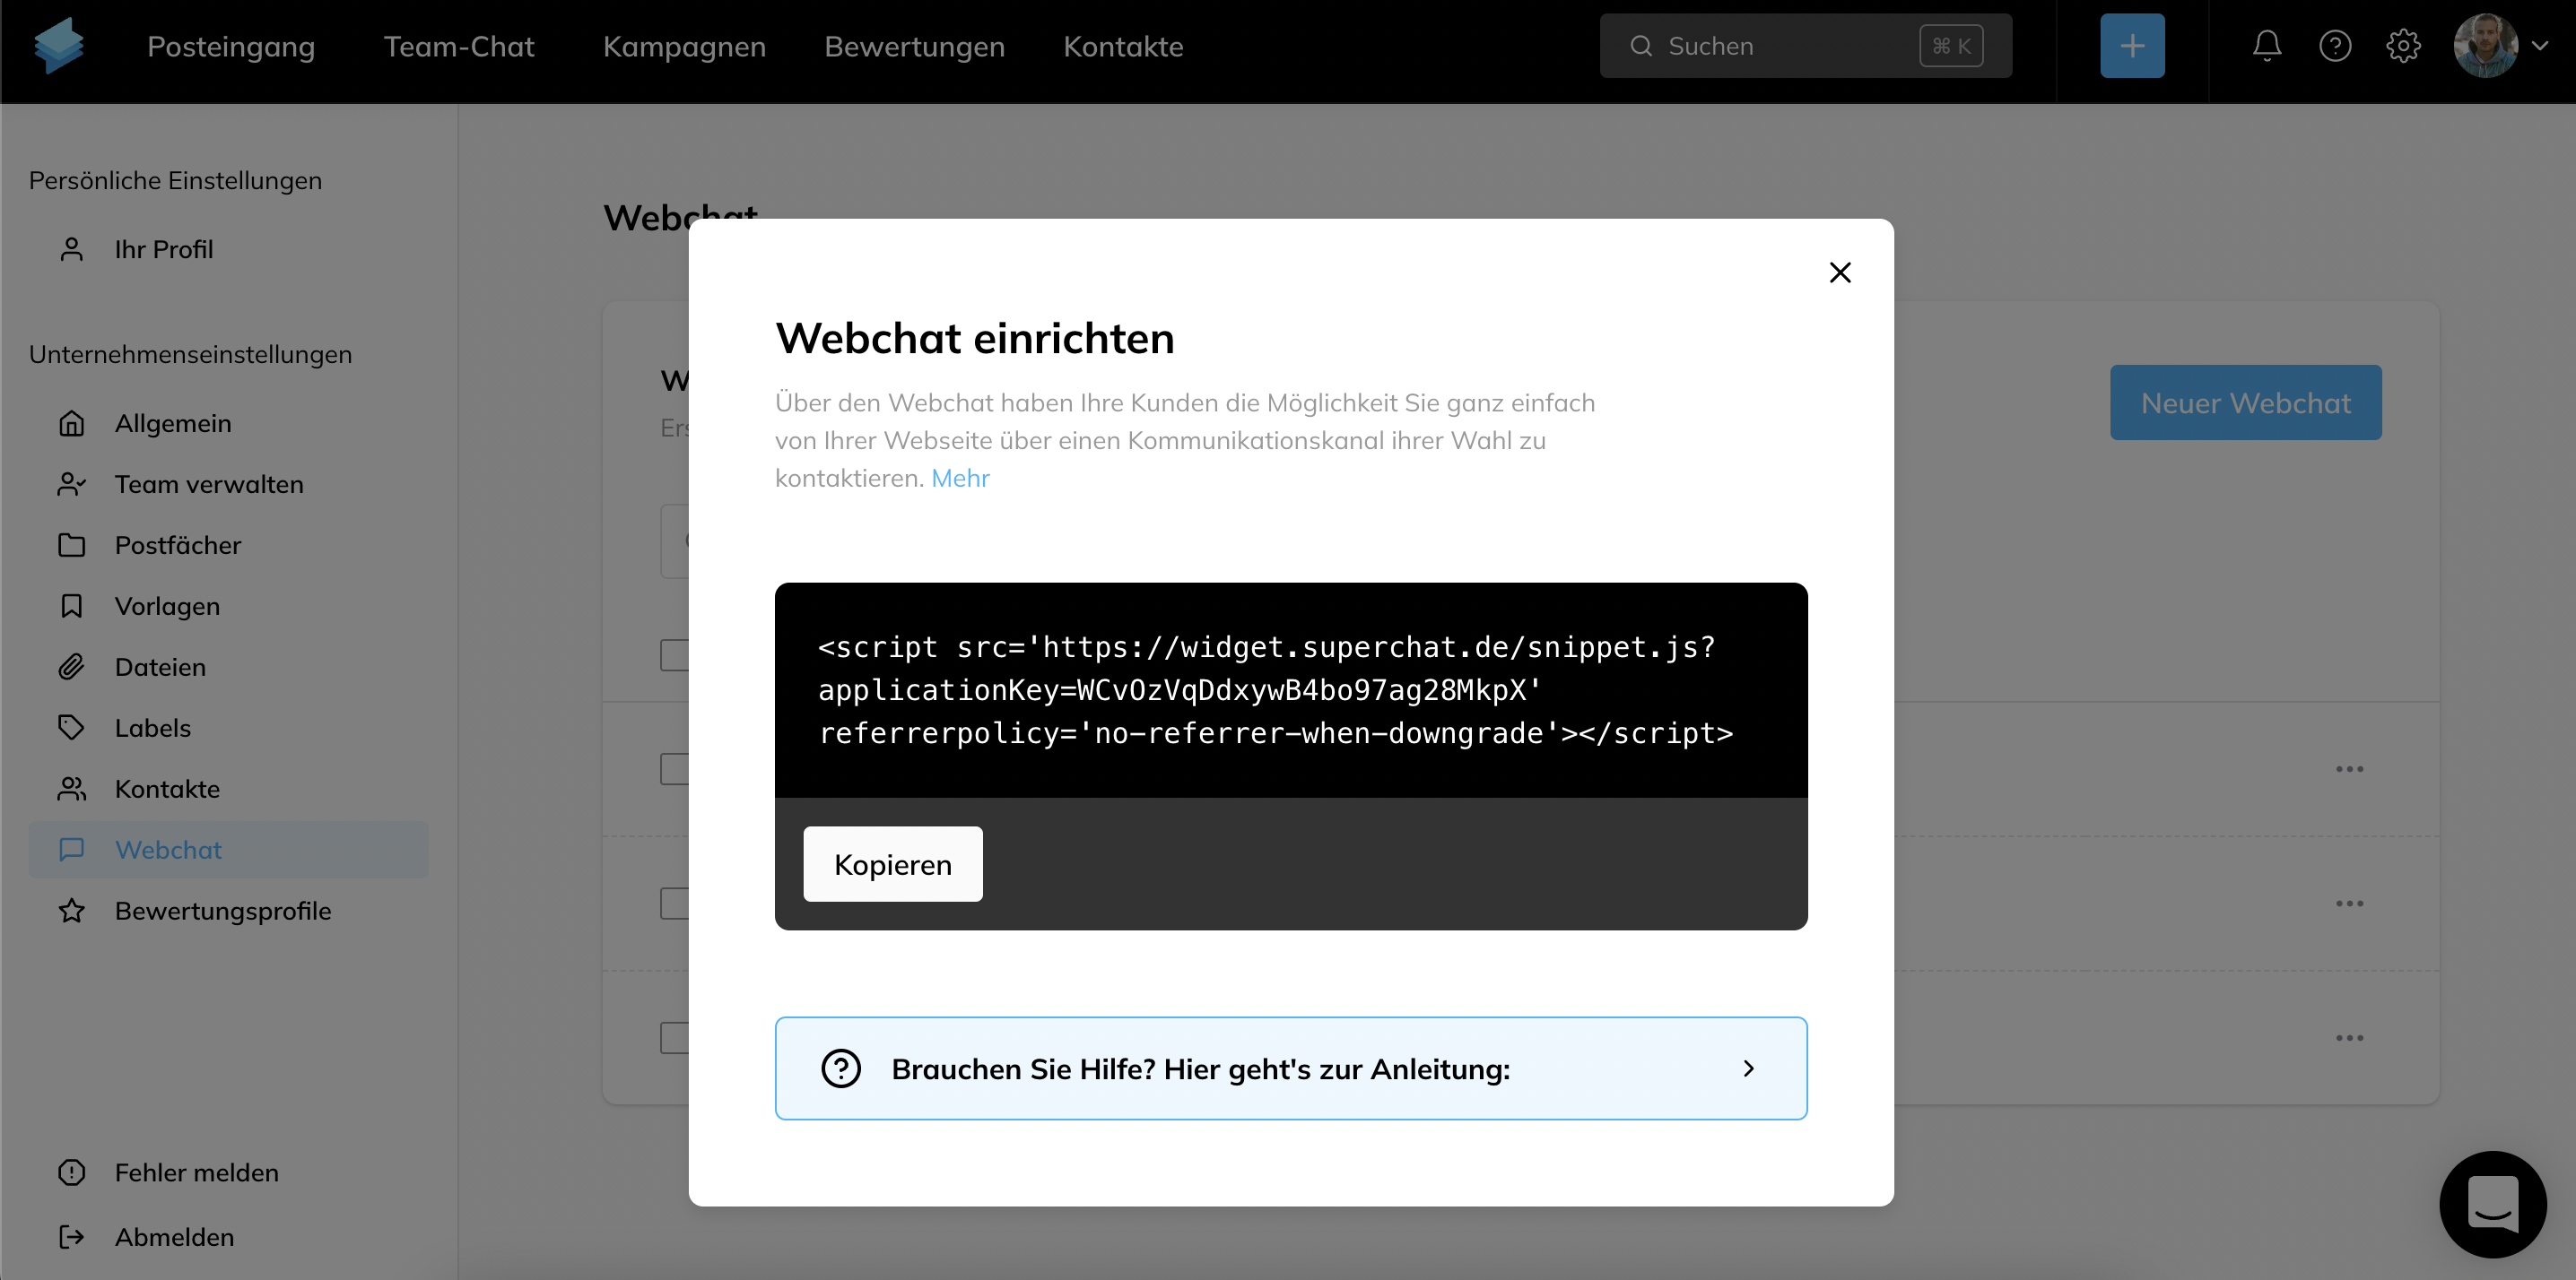This screenshot has height=1280, width=2576.
Task: Open Labels settings
Action: pyautogui.click(x=152, y=729)
